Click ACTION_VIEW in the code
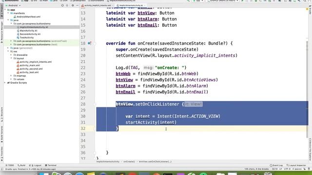Screen dimensions: 312x175 (204, 116)
